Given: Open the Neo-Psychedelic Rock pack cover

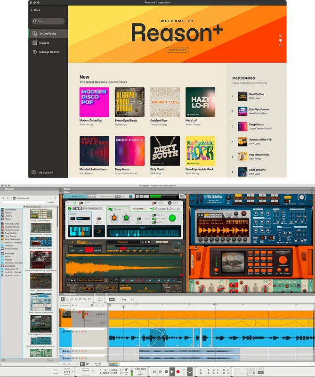Looking at the screenshot, I should click(200, 151).
